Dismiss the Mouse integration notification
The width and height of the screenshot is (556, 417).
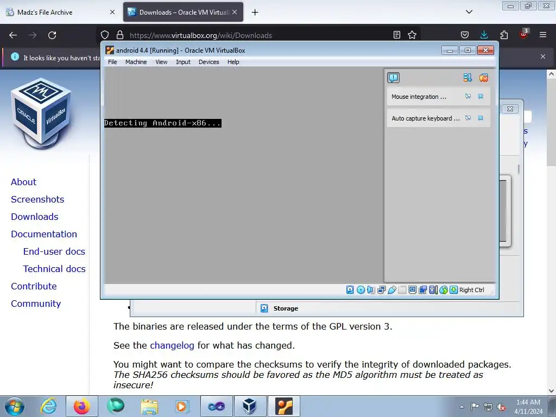click(481, 96)
